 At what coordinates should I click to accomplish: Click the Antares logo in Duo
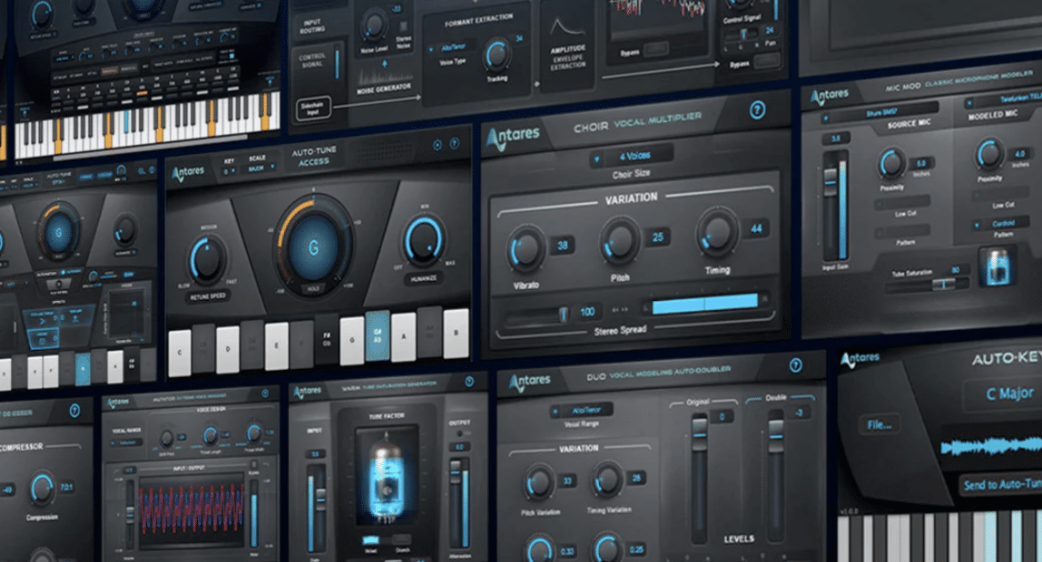tap(530, 381)
